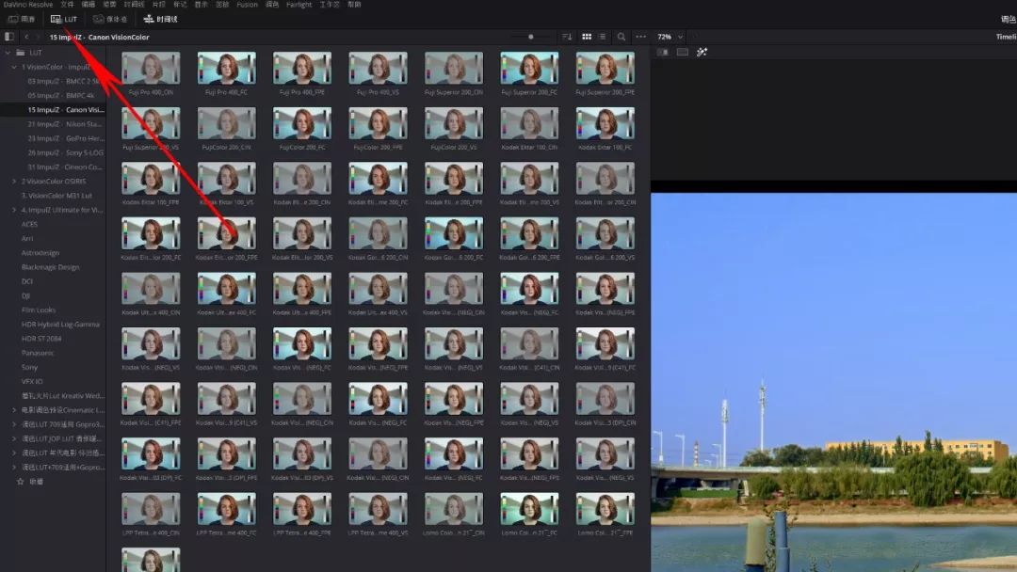1017x572 pixels.
Task: Go forward with the right navigation arrow
Action: pos(38,37)
